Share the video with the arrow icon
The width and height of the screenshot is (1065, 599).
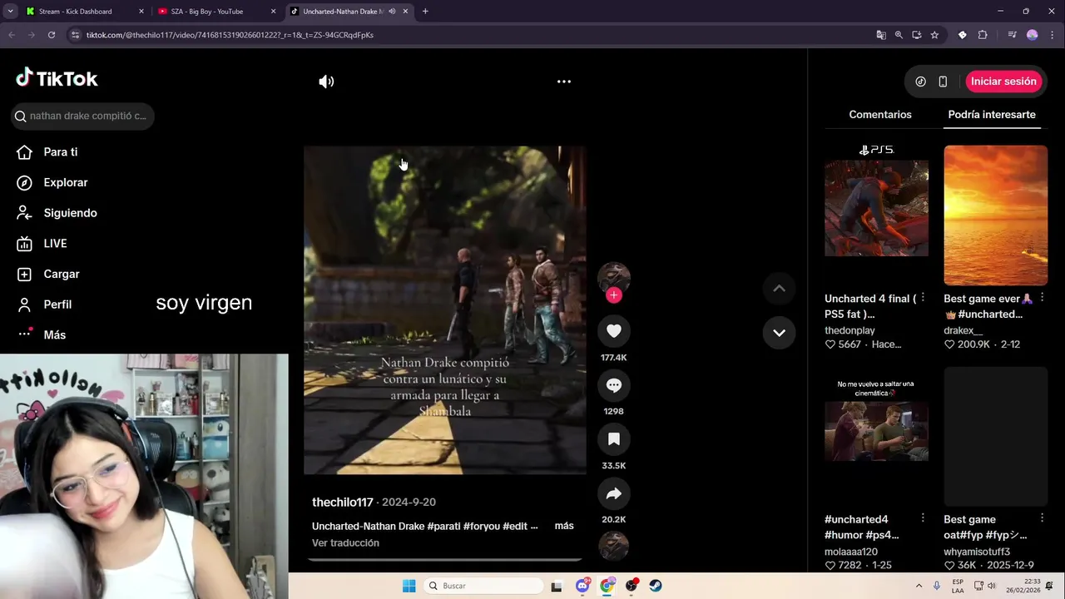coord(614,493)
